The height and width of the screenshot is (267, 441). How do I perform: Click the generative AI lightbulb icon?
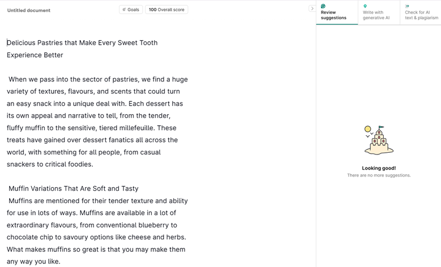click(x=365, y=6)
